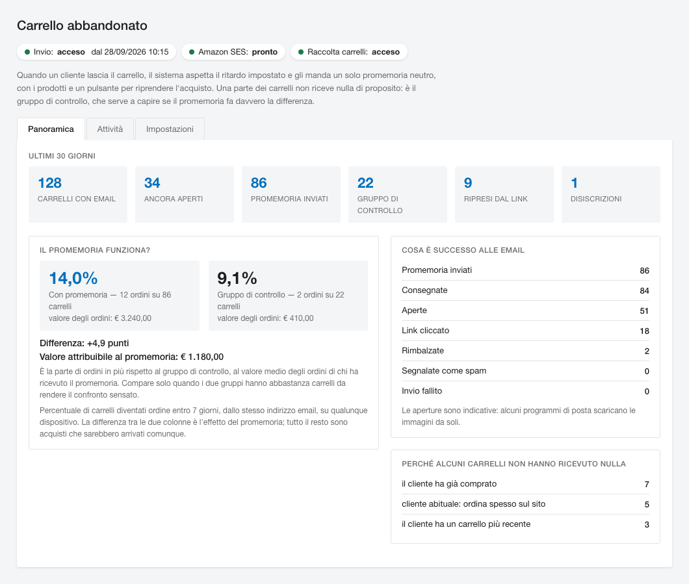Click the Carrello abbandonato page title
This screenshot has width=689, height=584.
pyautogui.click(x=82, y=25)
